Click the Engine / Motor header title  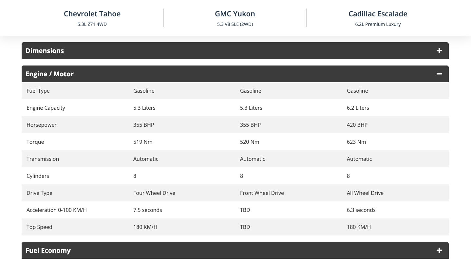pyautogui.click(x=50, y=74)
